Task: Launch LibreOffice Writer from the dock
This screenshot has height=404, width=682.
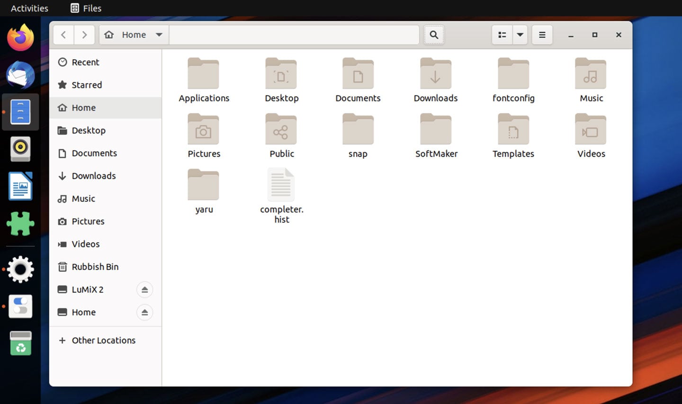Action: point(20,186)
